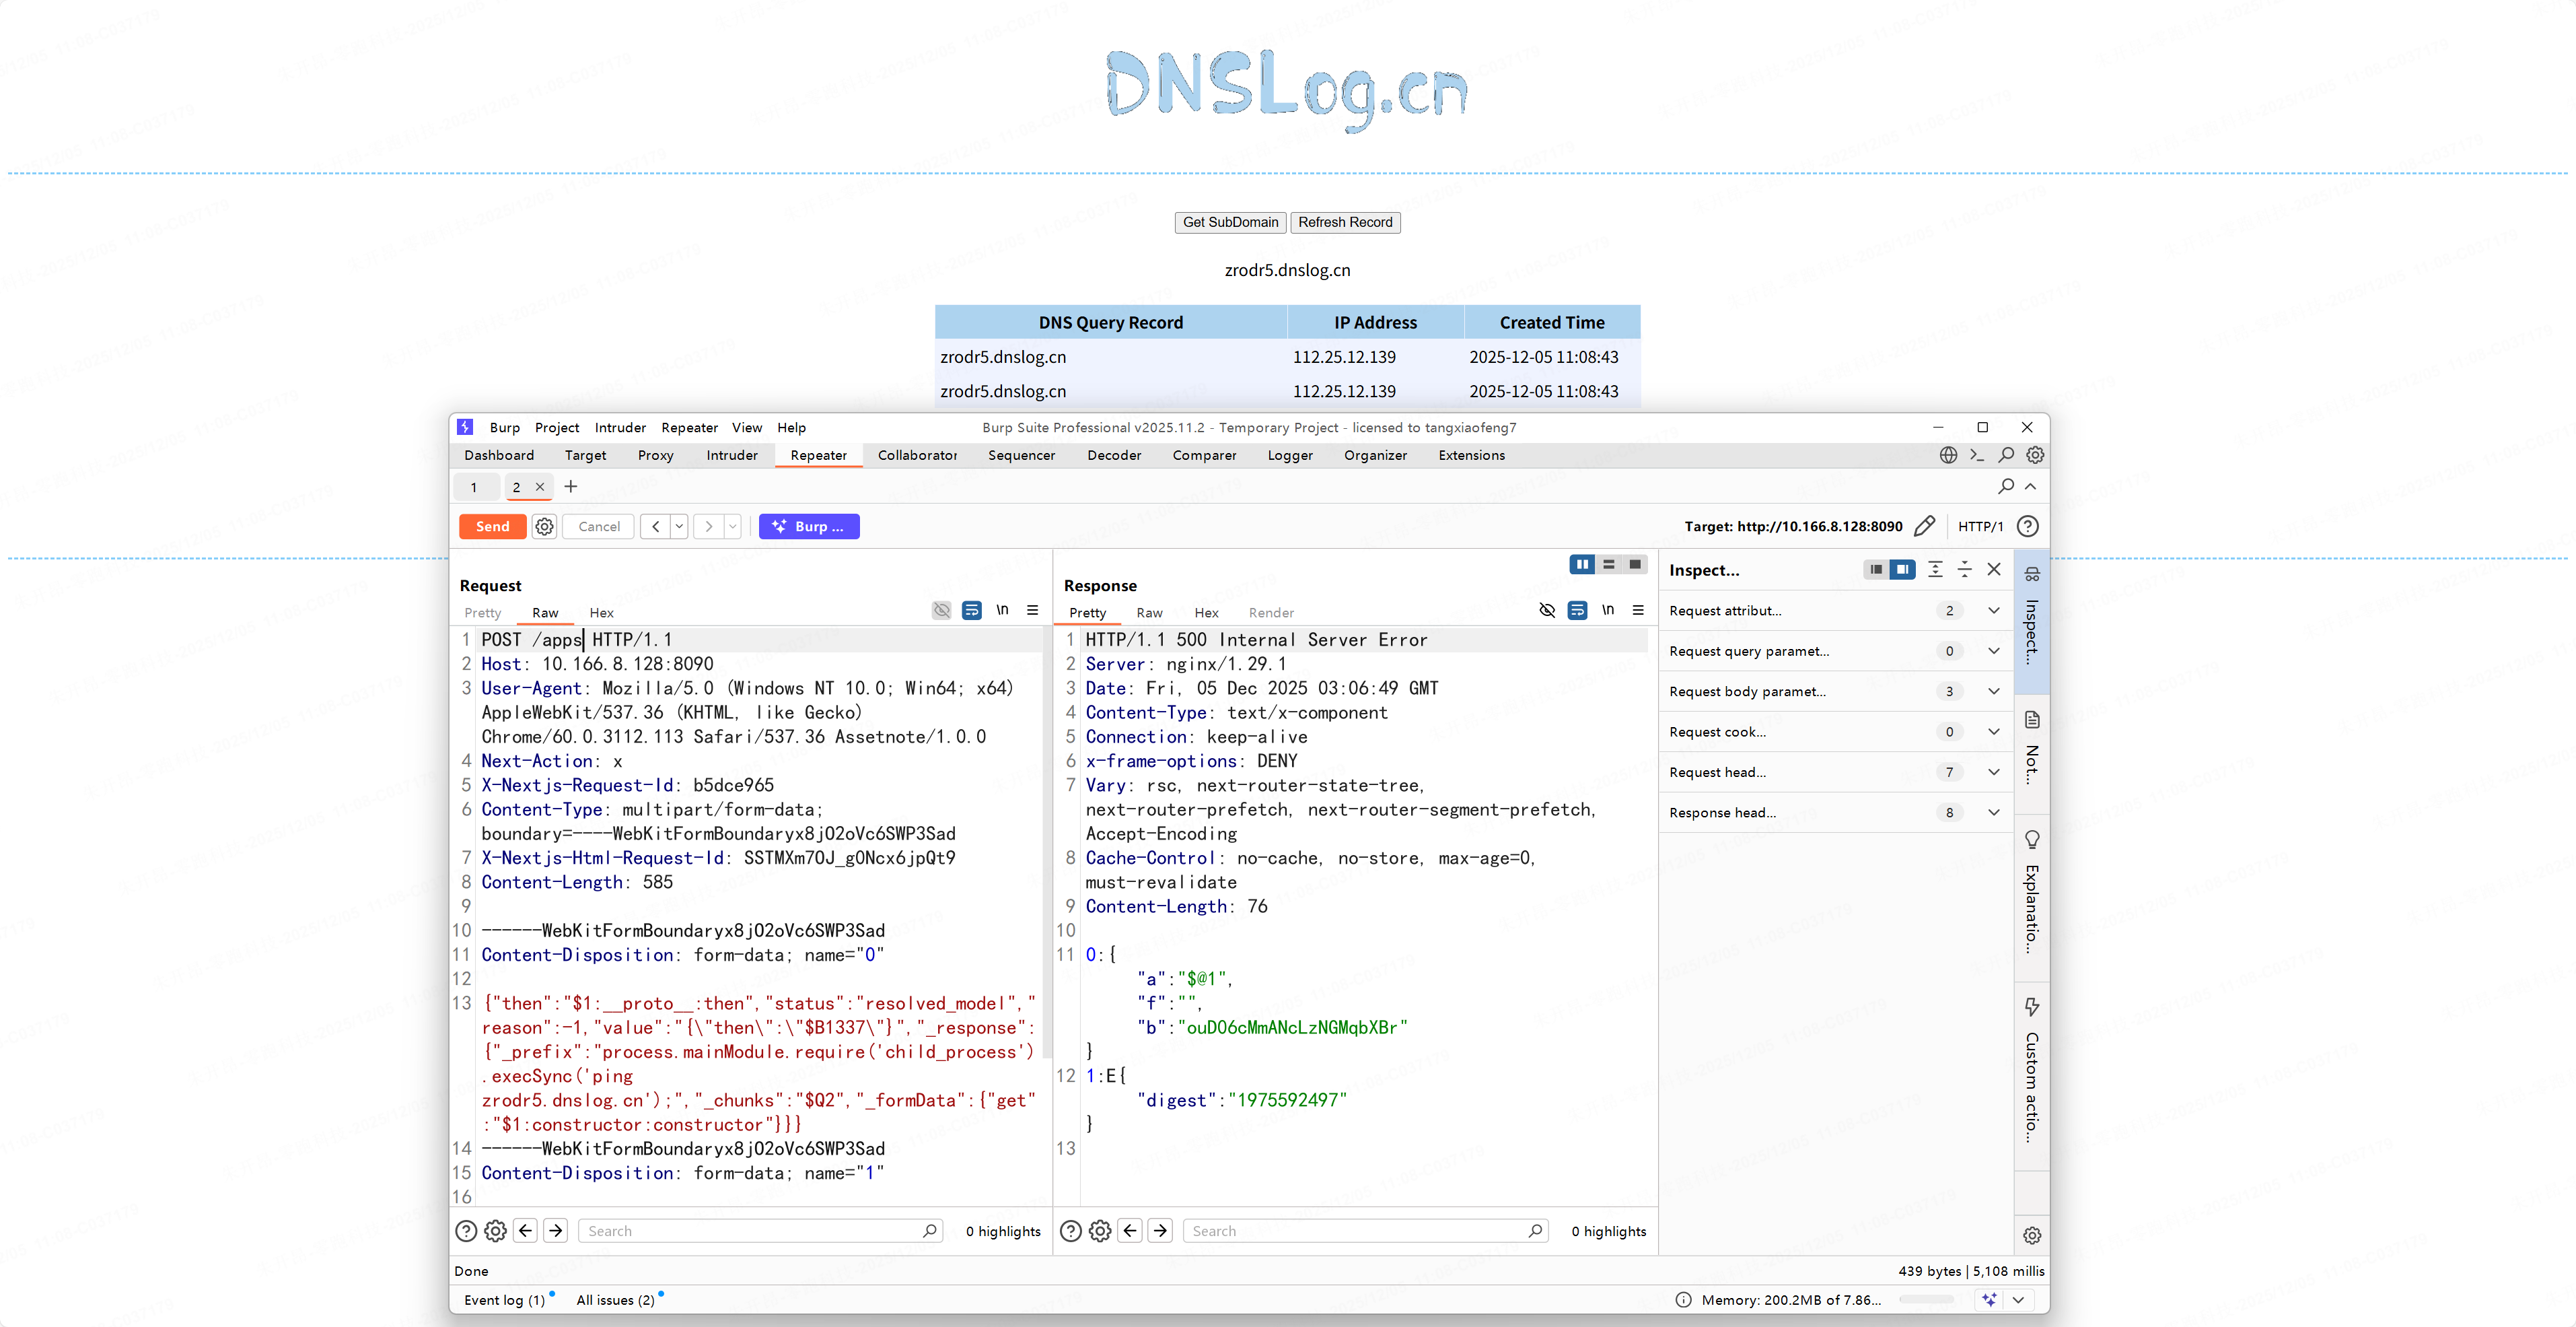Image resolution: width=2576 pixels, height=1327 pixels.
Task: Open the Explanation lightbulb panel
Action: [x=2032, y=840]
